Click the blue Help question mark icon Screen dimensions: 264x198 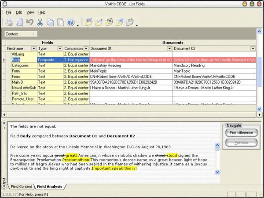71,22
